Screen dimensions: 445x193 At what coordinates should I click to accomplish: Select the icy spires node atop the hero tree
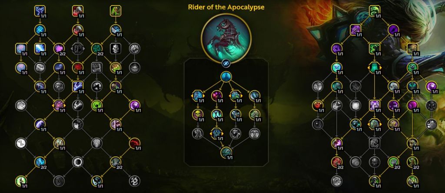[226, 77]
